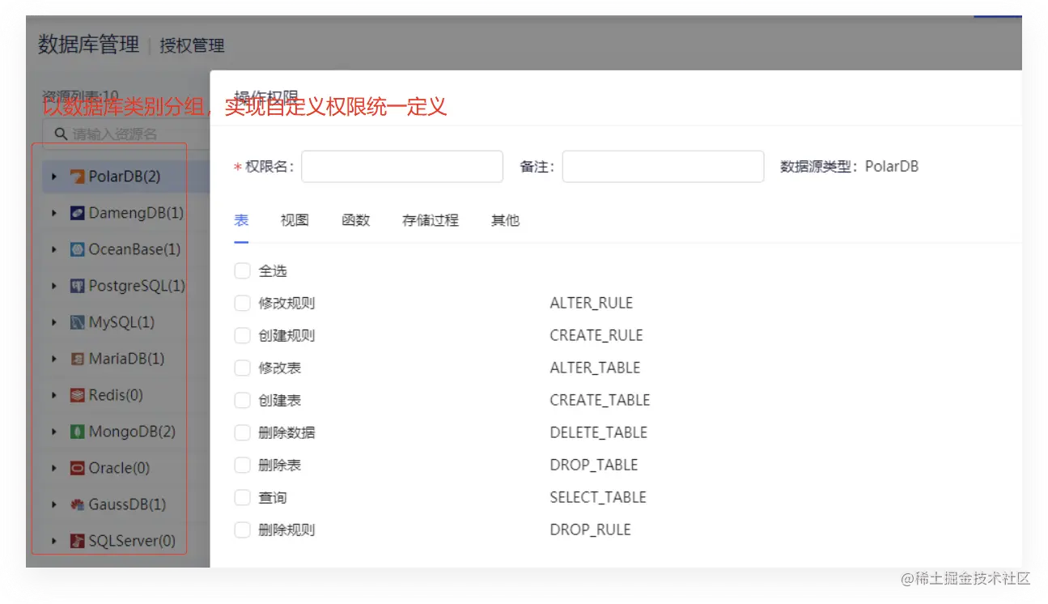Click the PolarDB database icon
Viewport: 1048px width, 604px height.
click(x=78, y=177)
